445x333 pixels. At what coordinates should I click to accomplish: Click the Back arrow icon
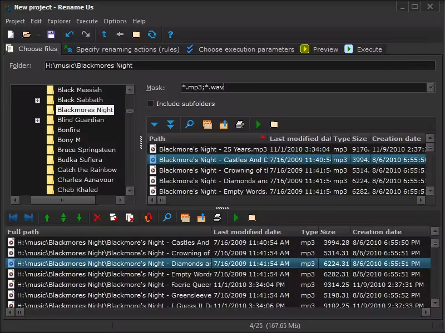(x=120, y=34)
